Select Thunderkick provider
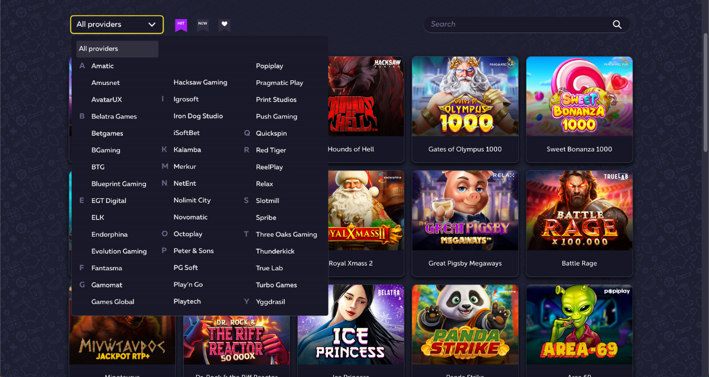709x377 pixels. [275, 251]
